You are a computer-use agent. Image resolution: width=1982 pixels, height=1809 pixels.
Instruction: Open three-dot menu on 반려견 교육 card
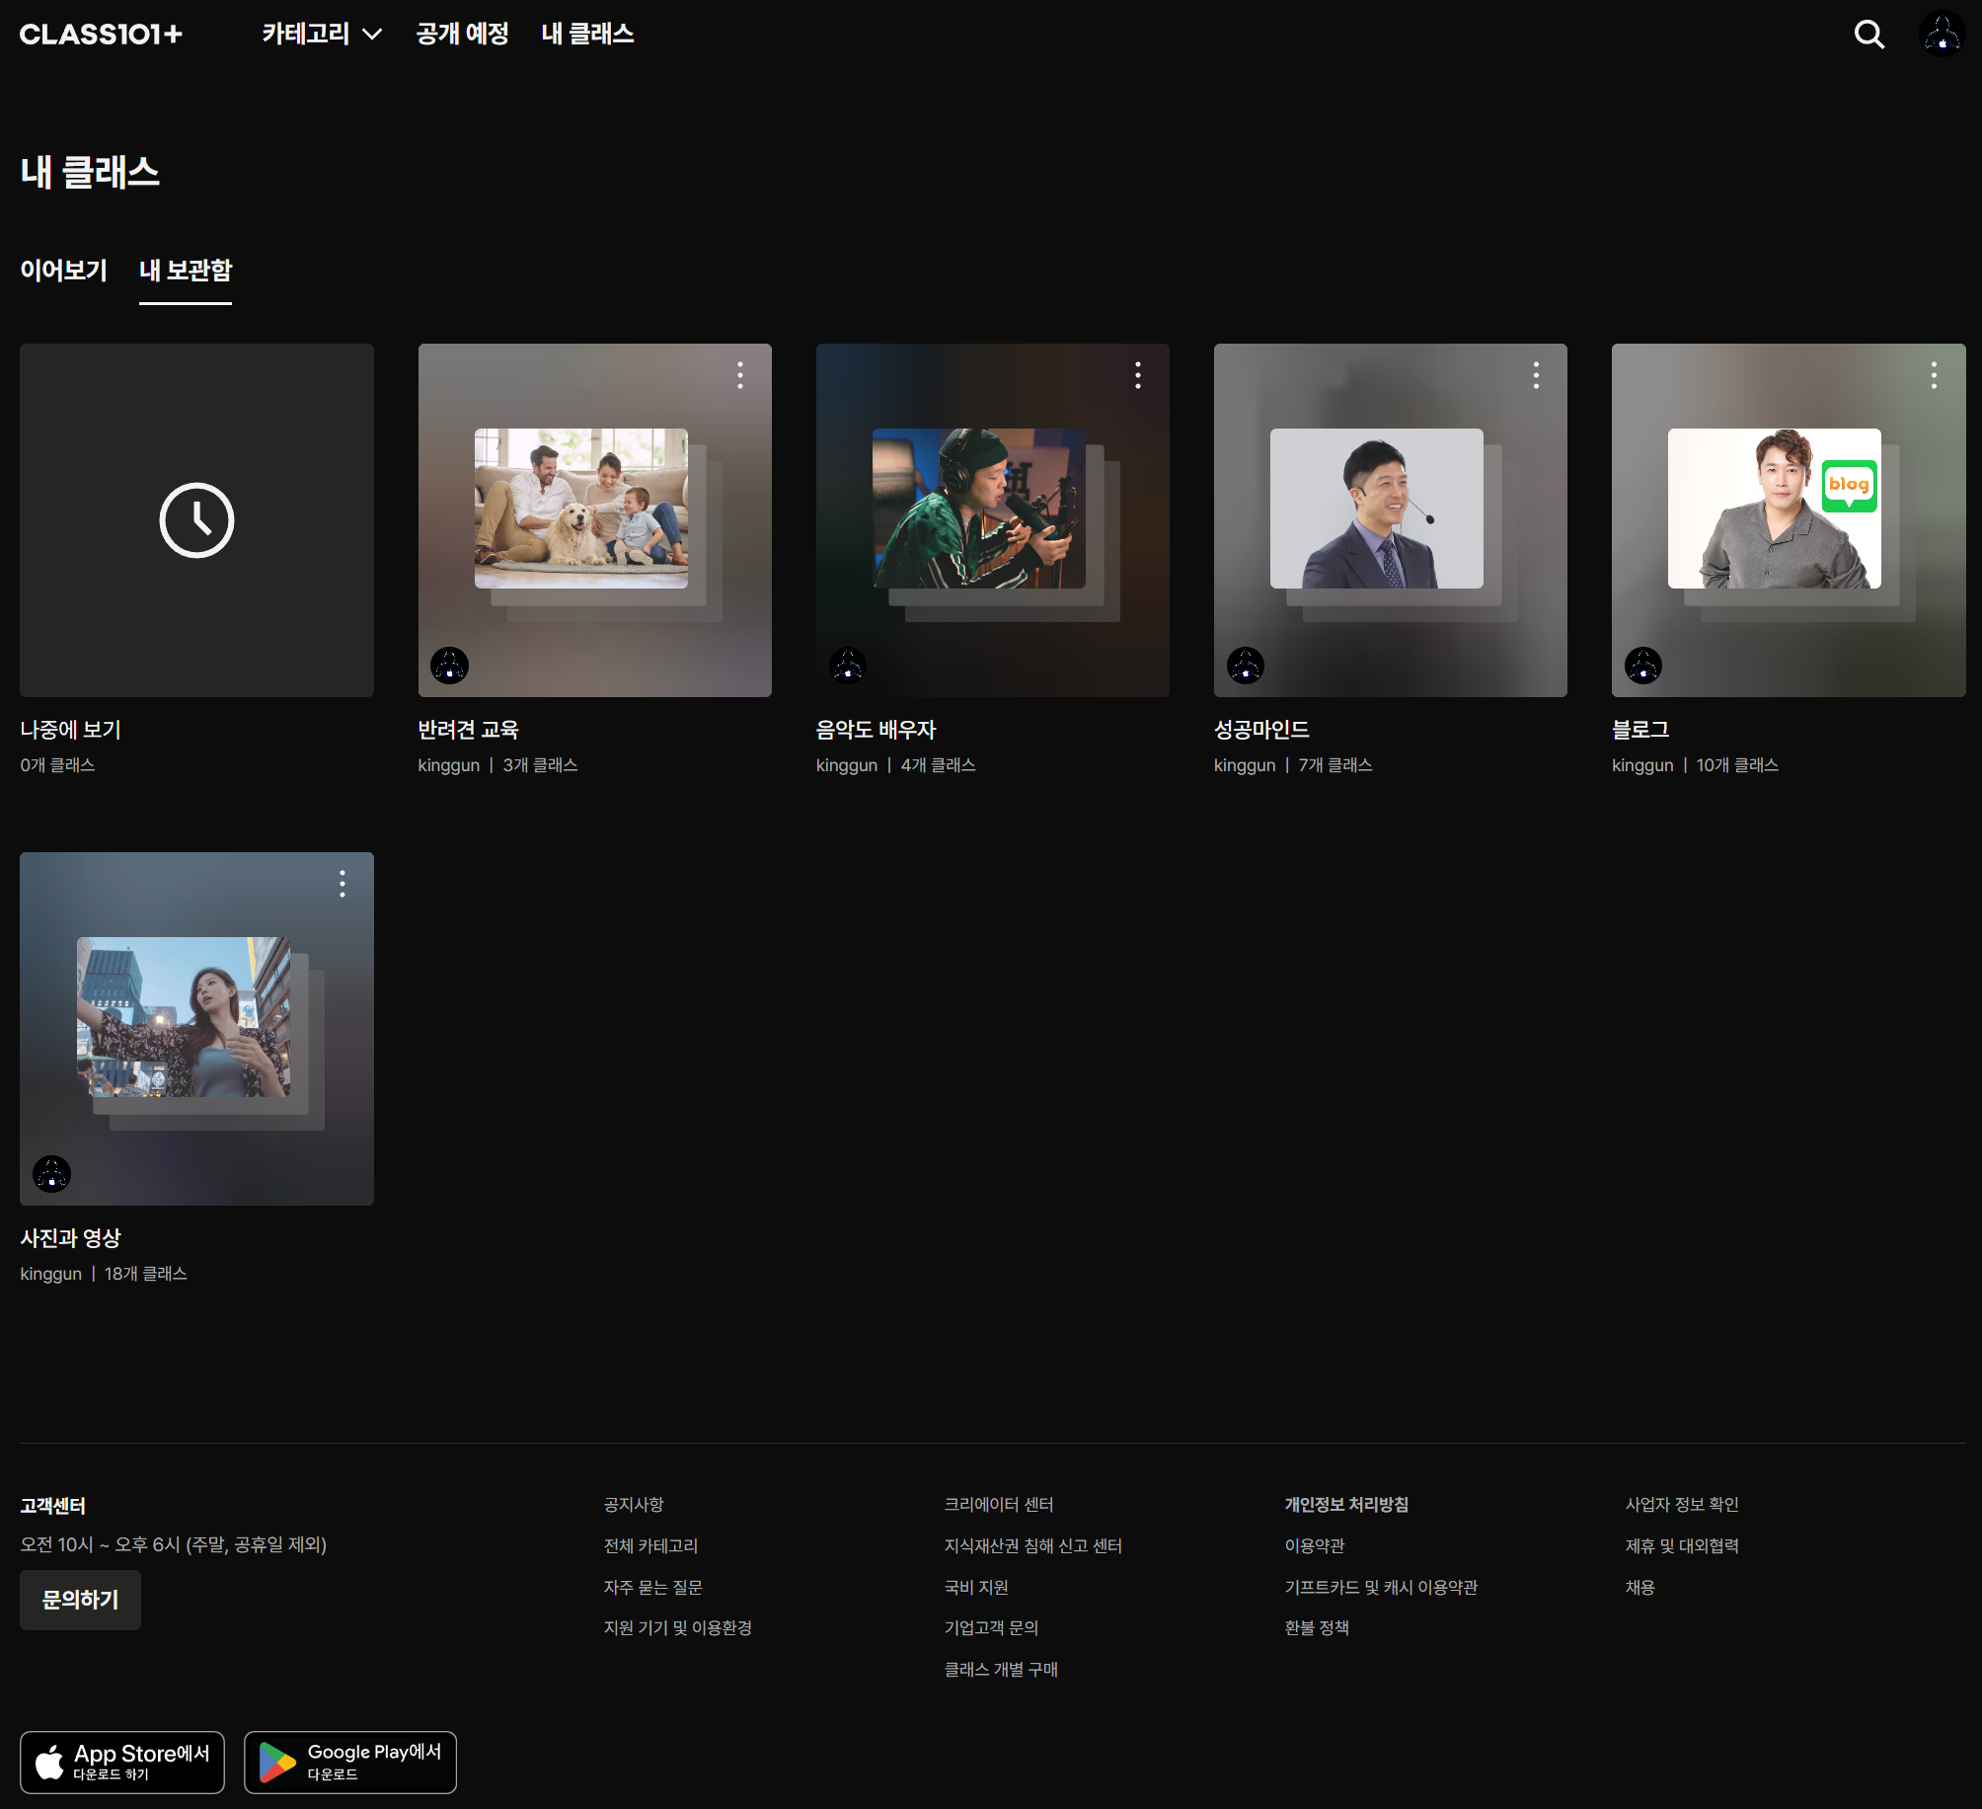coord(740,375)
